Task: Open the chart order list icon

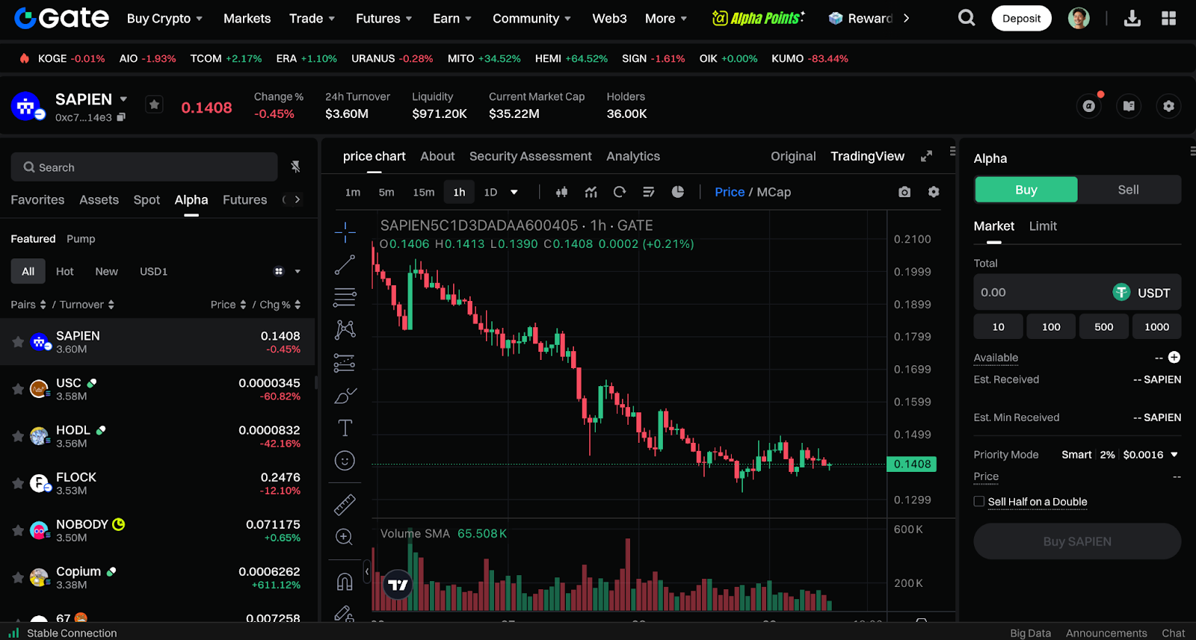Action: click(x=649, y=192)
